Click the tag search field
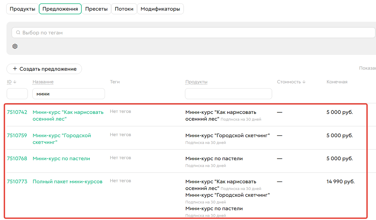Image resolution: width=376 pixels, height=220 pixels. [193, 33]
